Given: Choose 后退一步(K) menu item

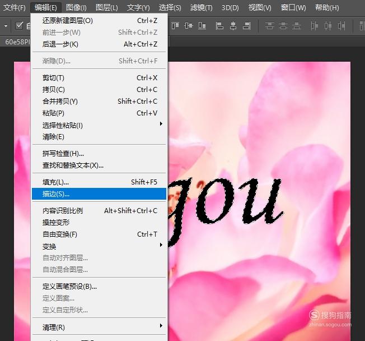Looking at the screenshot, I should coord(99,44).
